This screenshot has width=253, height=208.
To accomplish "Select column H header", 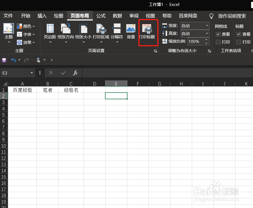I will 181,84.
